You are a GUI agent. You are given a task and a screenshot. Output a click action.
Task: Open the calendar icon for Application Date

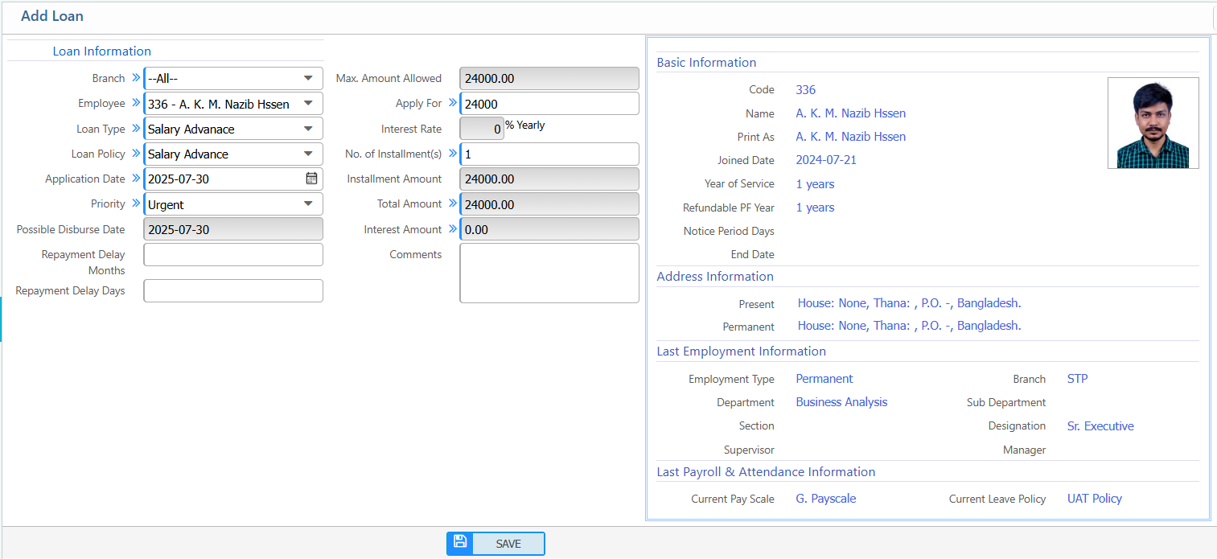311,179
